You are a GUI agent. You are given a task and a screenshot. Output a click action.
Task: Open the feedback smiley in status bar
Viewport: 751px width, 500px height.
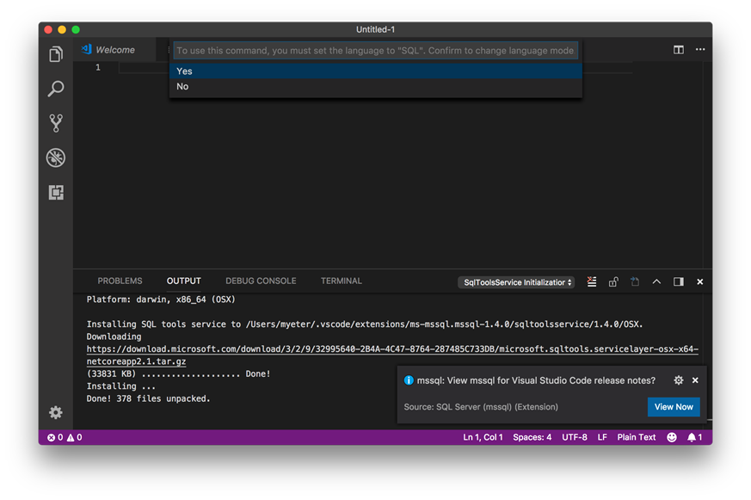[672, 437]
